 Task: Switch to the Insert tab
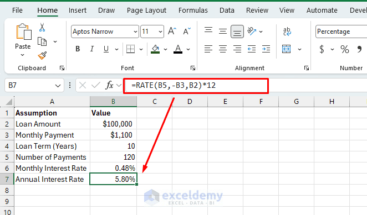point(78,11)
